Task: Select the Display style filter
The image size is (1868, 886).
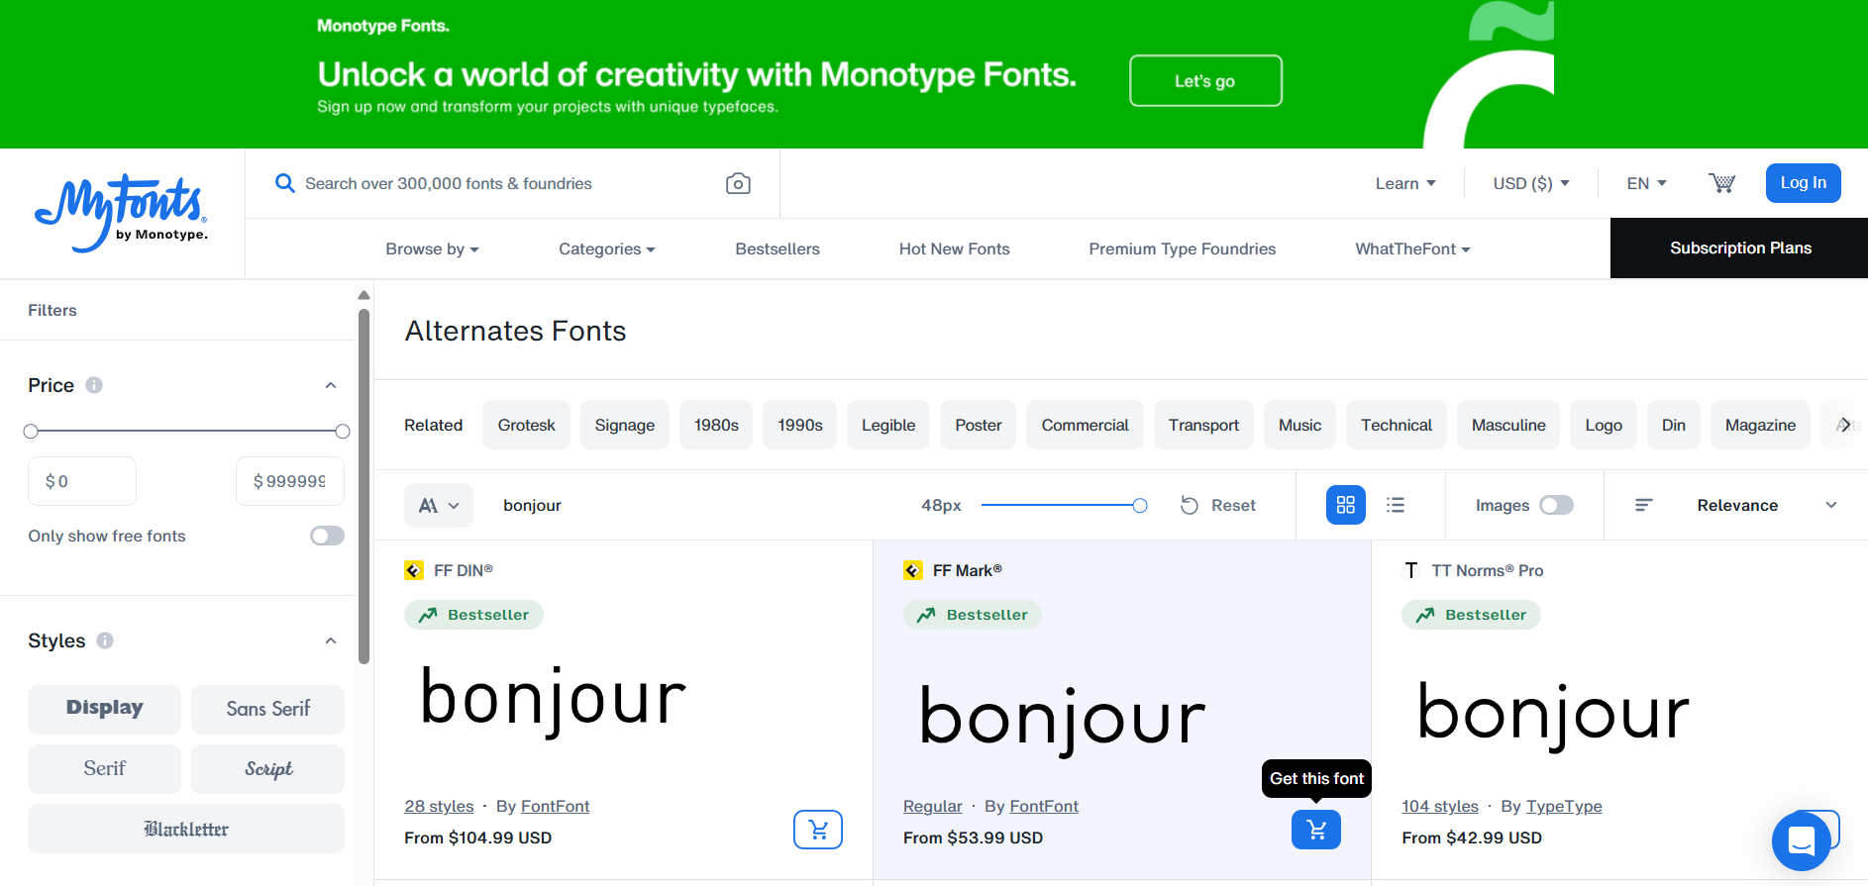Action: (104, 709)
